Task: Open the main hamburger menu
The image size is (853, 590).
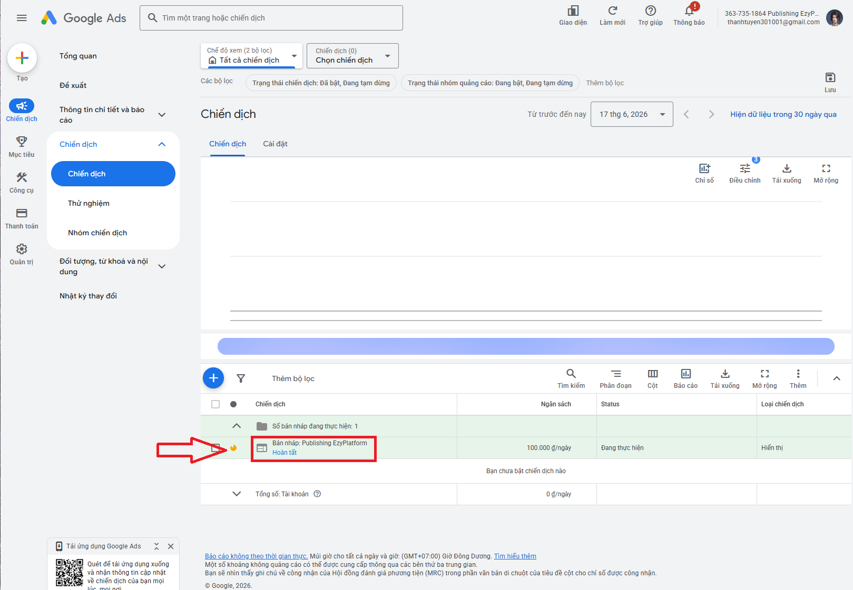Action: [x=22, y=18]
